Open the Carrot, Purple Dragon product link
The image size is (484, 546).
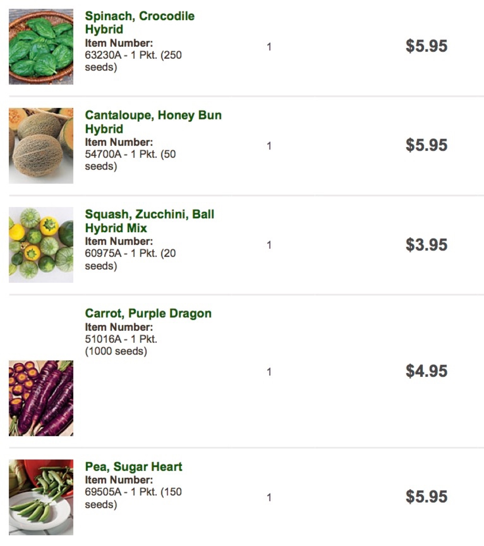148,313
